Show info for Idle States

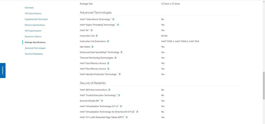[92, 47]
